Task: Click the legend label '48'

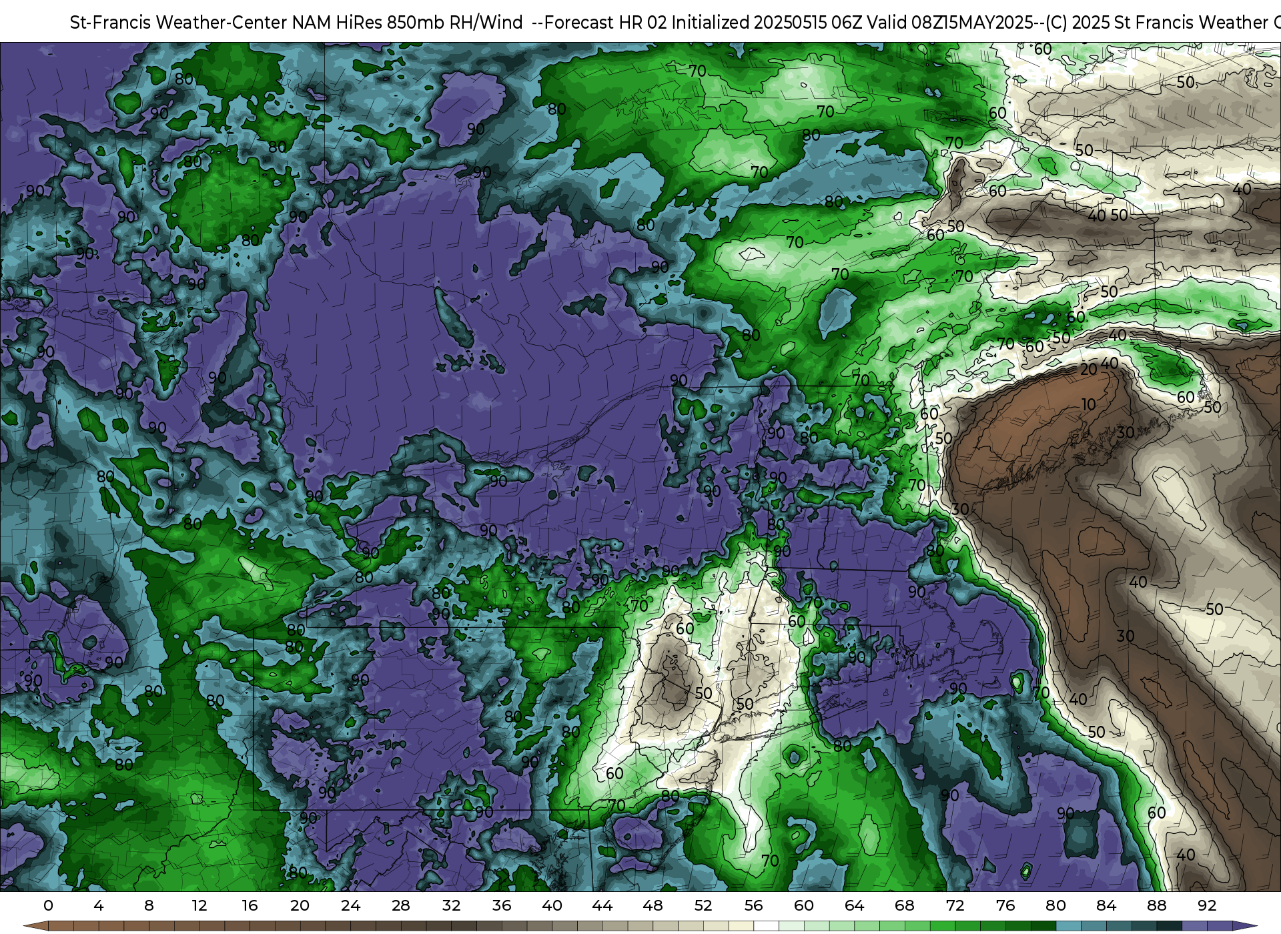Action: tap(653, 905)
